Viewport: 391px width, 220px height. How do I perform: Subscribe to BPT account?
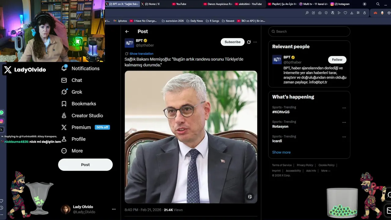pyautogui.click(x=232, y=42)
